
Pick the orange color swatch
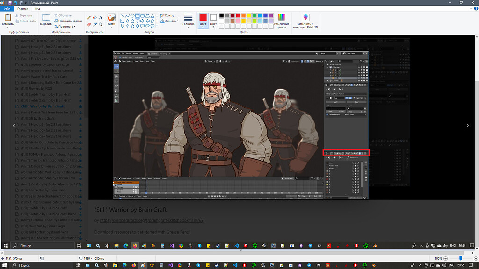(243, 15)
